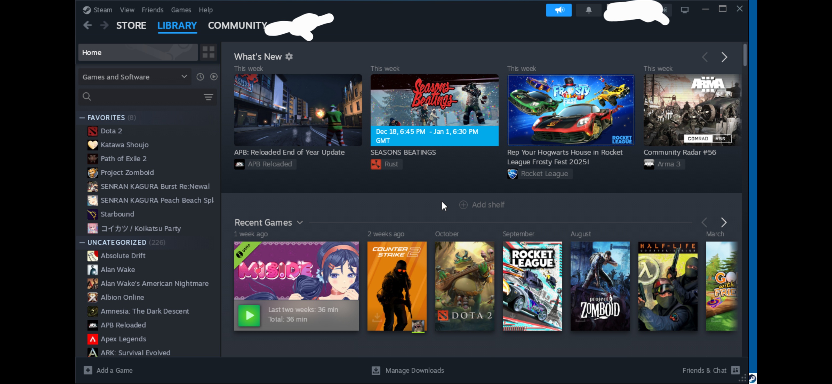Toggle show ready-to-play games only
This screenshot has width=832, height=384.
click(214, 77)
